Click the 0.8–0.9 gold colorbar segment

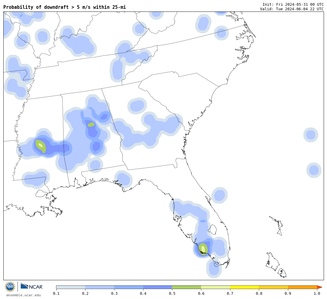[274, 287]
